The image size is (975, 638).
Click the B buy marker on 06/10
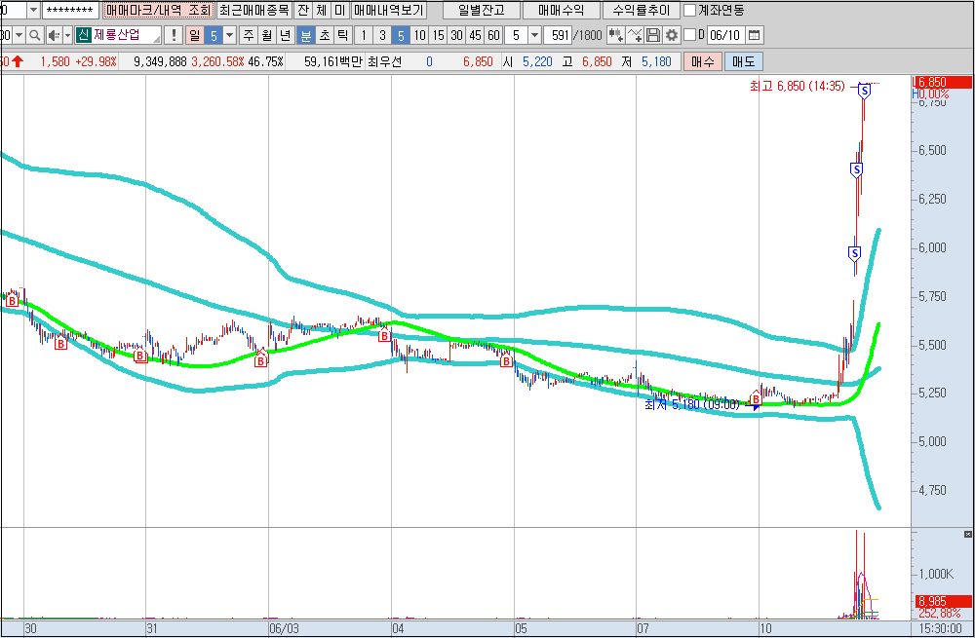756,398
